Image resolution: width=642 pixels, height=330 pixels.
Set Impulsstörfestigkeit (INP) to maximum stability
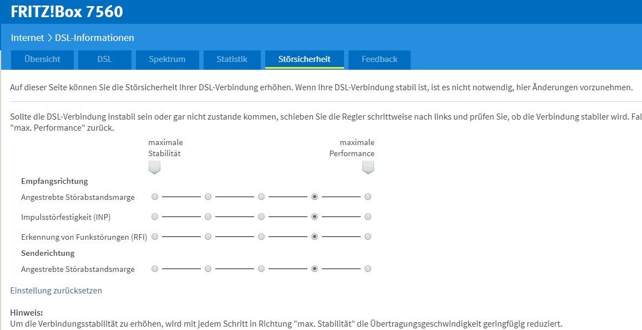click(x=154, y=216)
